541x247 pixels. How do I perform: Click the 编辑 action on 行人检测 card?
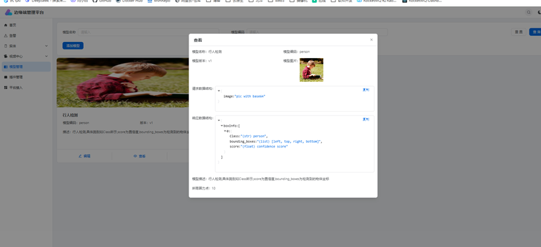pyautogui.click(x=85, y=156)
